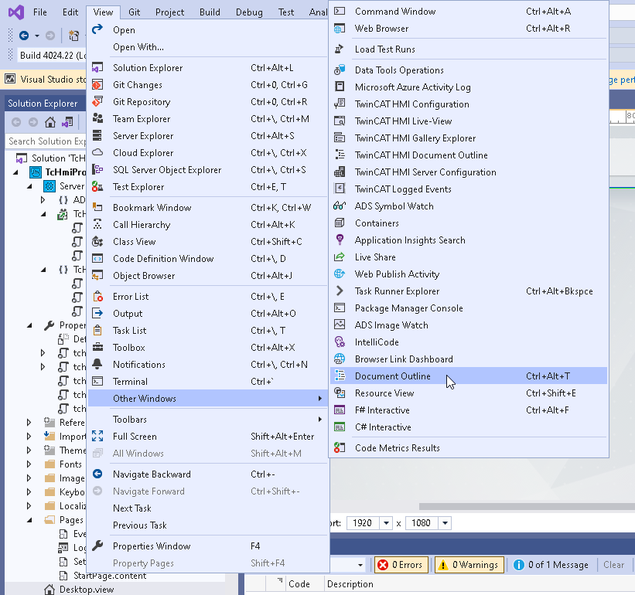Click the Resource View icon

click(340, 393)
